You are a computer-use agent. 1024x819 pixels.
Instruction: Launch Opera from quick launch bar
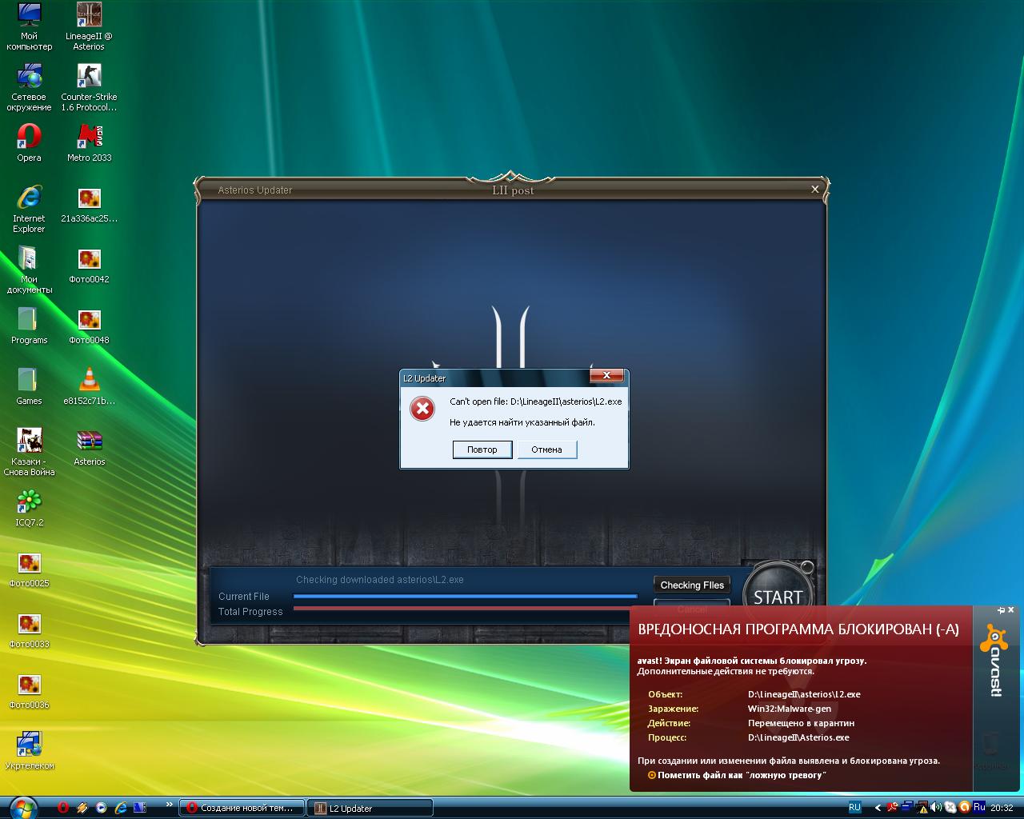coord(63,808)
